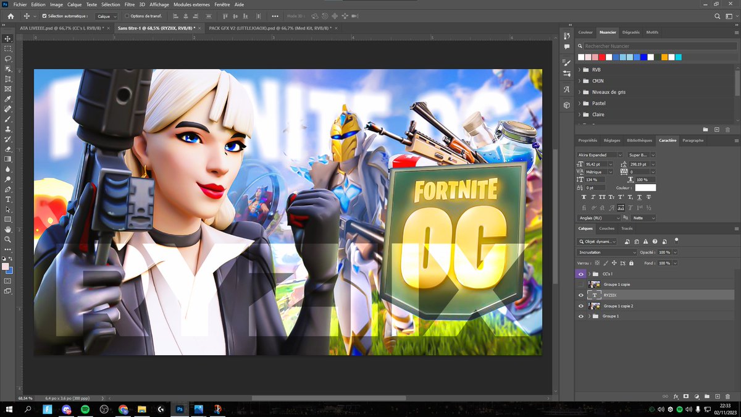Create a new group in Calques panel
The image size is (741, 417).
pyautogui.click(x=706, y=396)
